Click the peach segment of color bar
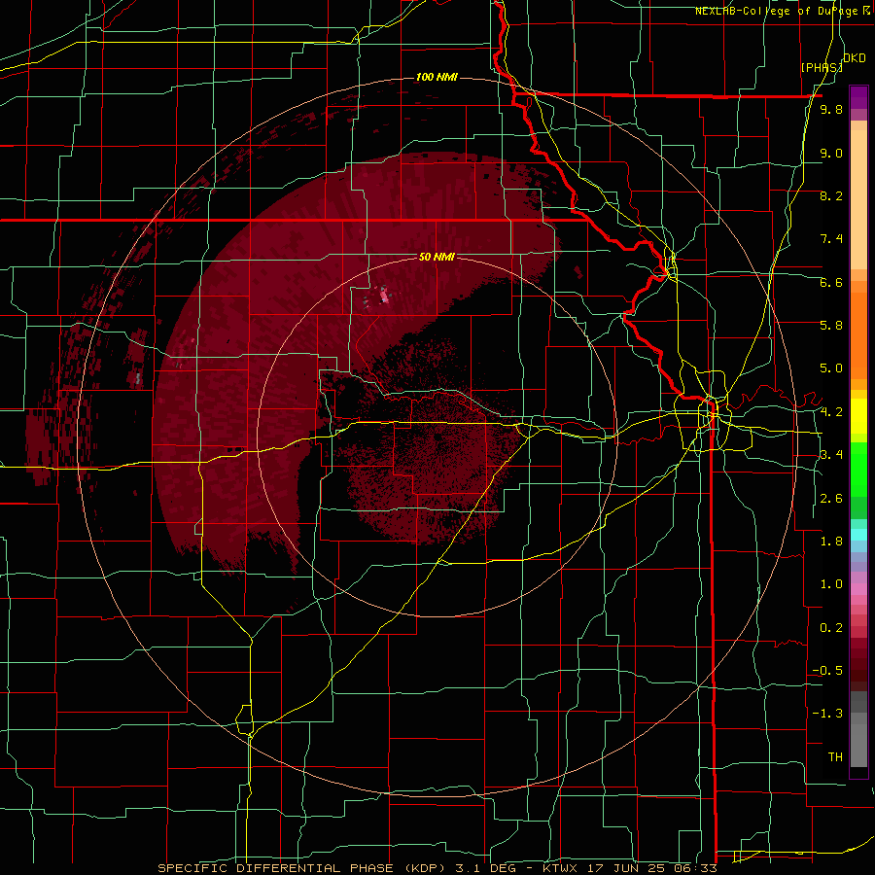This screenshot has width=875, height=875. tap(858, 195)
